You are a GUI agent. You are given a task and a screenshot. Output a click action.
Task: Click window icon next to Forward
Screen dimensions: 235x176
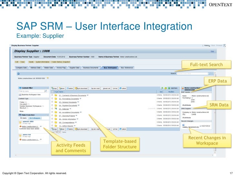(224, 45)
